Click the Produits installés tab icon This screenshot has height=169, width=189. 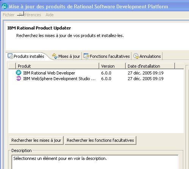pyautogui.click(x=10, y=56)
